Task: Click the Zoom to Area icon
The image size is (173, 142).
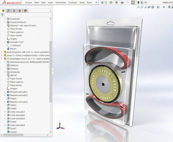Action: 142,7
